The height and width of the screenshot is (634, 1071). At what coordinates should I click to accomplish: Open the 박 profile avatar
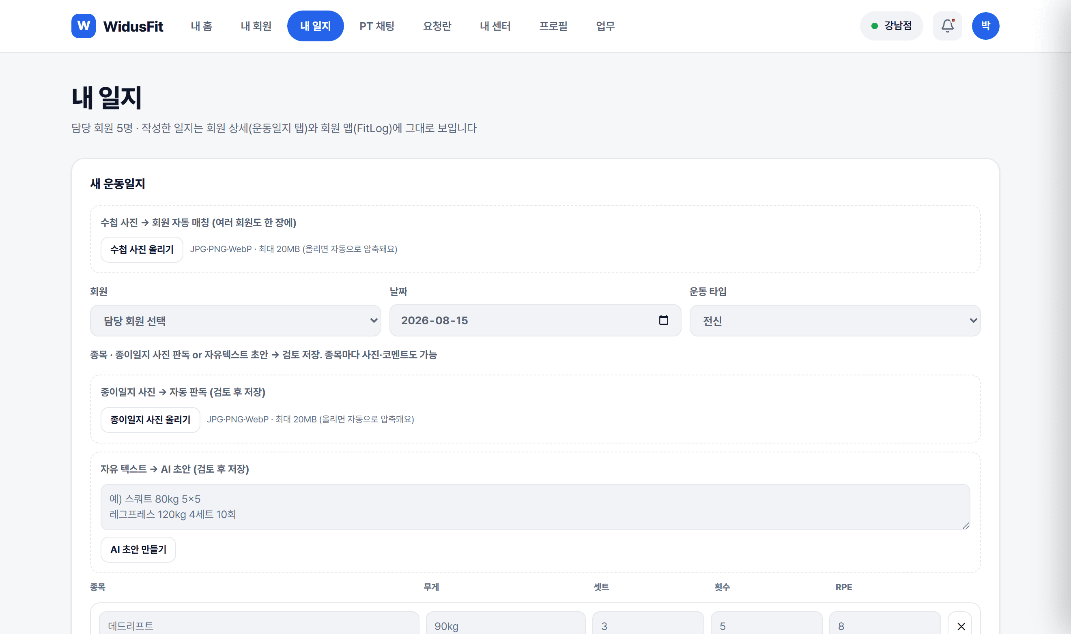point(985,26)
